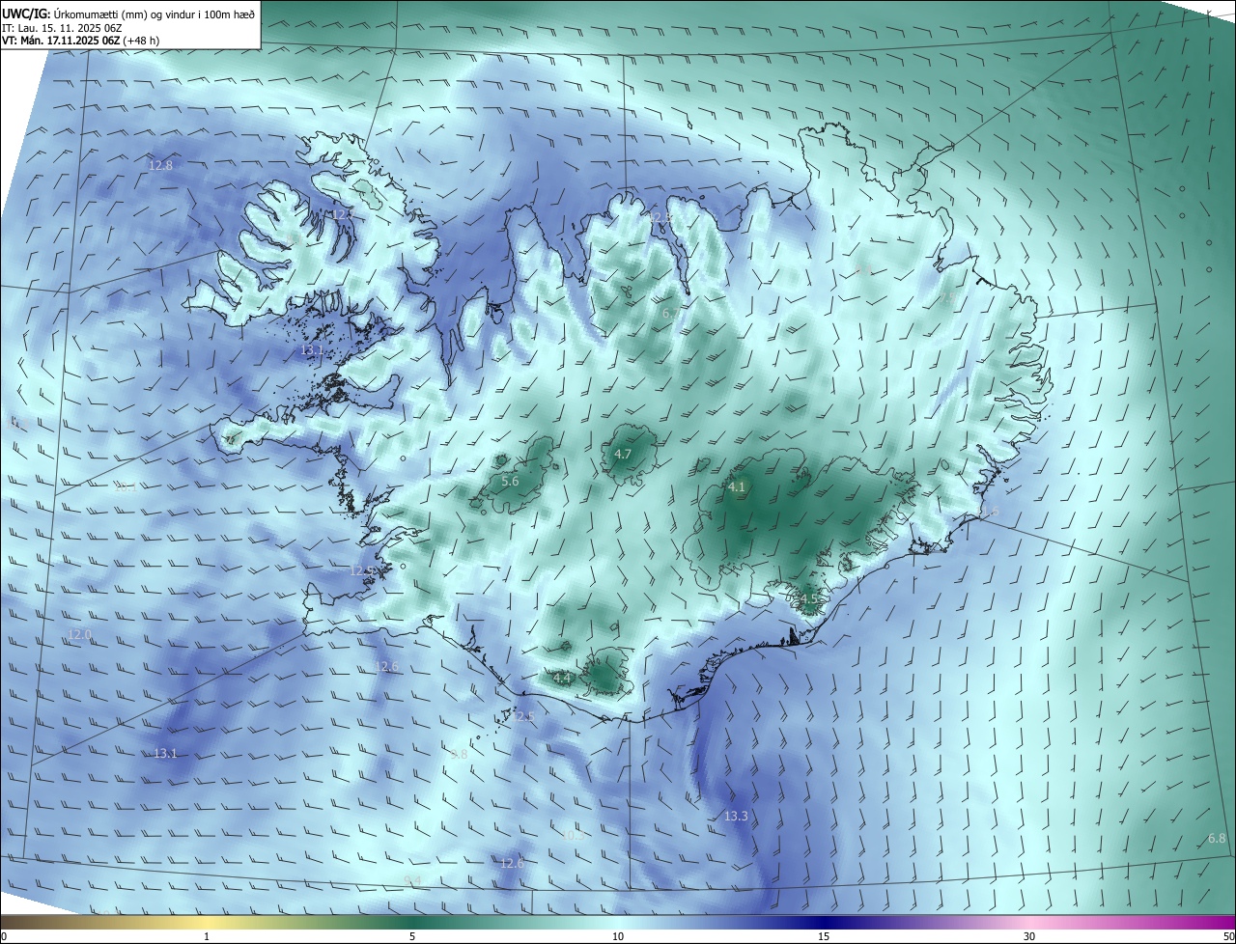
Task: Click the legend tick labeled 50
Action: click(x=1227, y=936)
